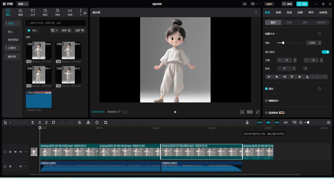Click the fullscreen icon in the player
The image size is (334, 179).
coord(257,112)
